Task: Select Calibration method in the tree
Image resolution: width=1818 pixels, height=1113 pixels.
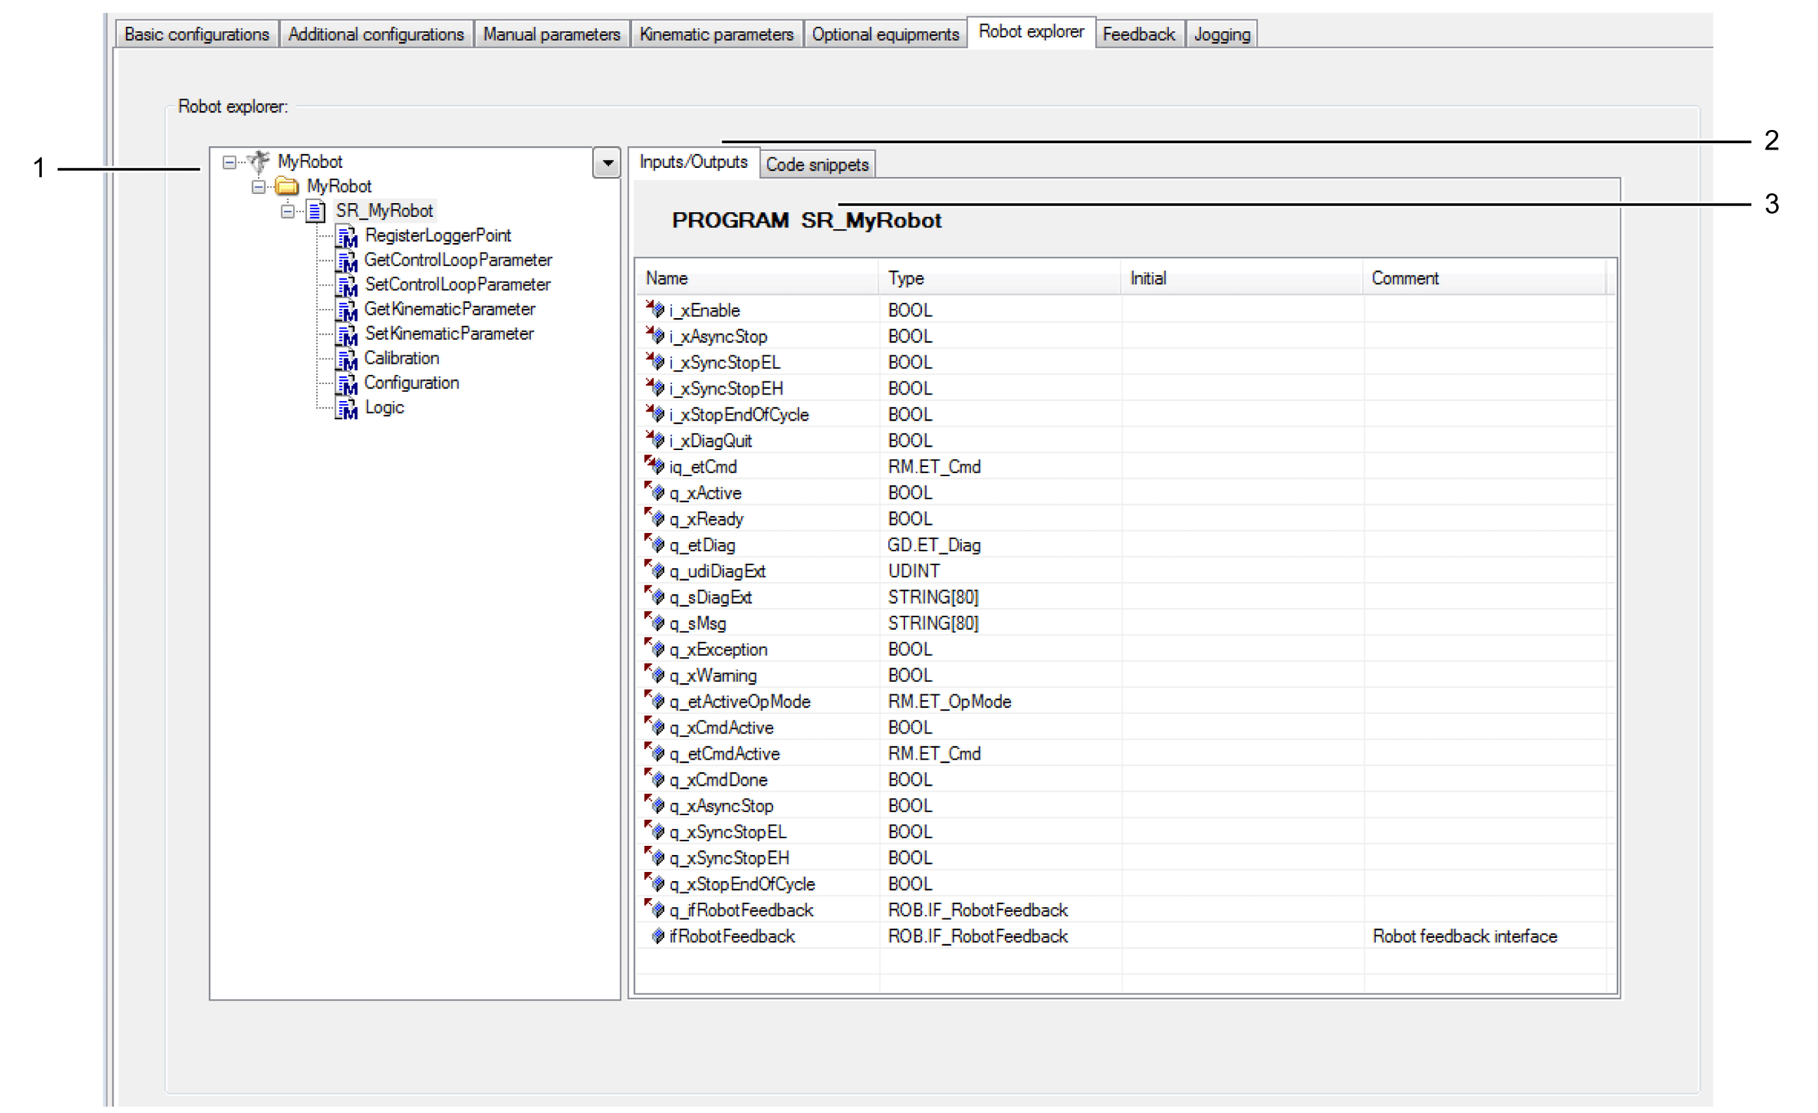Action: pyautogui.click(x=402, y=358)
